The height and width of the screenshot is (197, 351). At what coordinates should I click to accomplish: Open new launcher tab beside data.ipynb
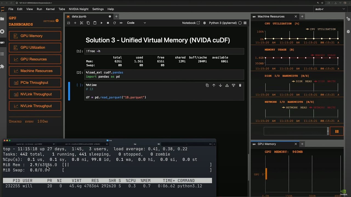click(x=116, y=16)
